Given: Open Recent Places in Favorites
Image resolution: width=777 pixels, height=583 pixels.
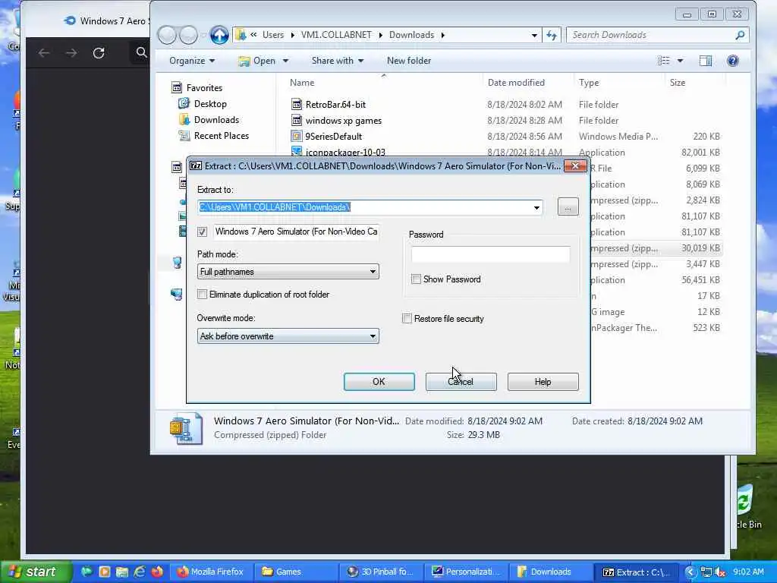Looking at the screenshot, I should click(222, 135).
